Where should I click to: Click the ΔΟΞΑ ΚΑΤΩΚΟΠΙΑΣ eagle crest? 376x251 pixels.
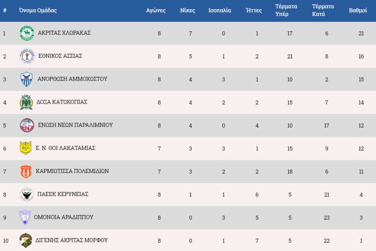[x=26, y=102]
